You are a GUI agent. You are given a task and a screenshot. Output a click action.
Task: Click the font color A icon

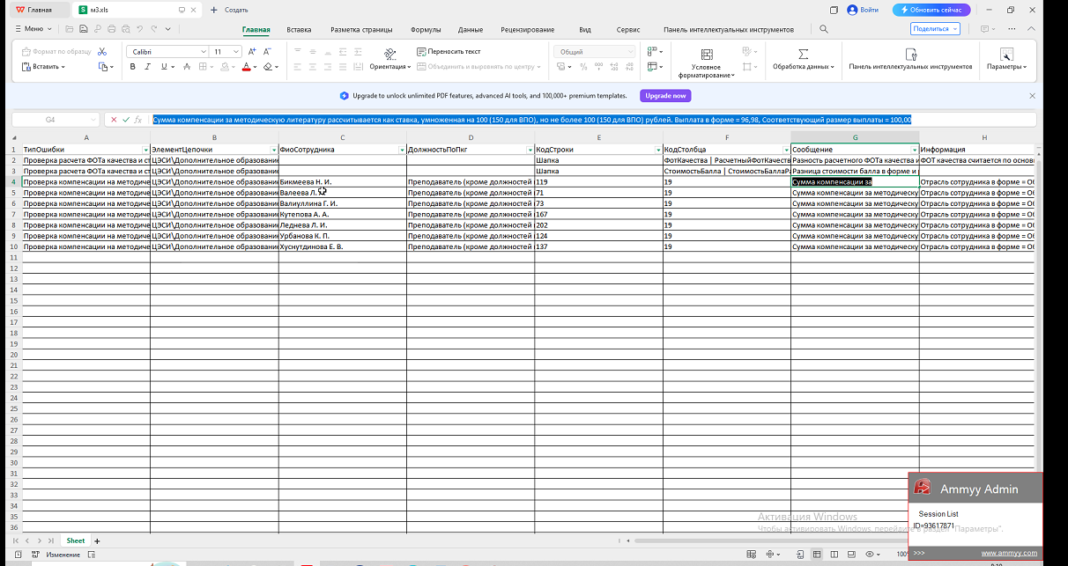(246, 66)
